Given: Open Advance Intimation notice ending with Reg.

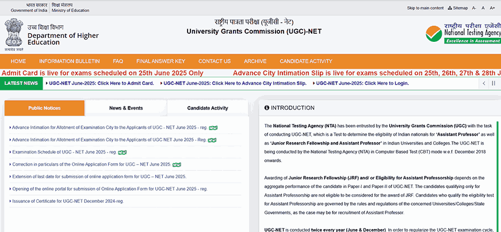Looking at the screenshot, I should [109, 140].
